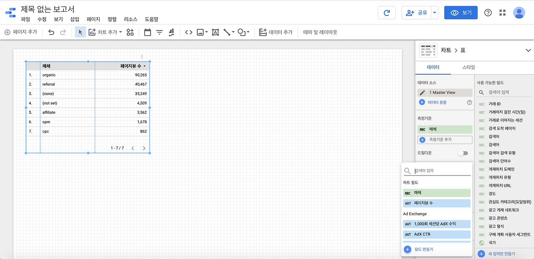Collapse the chart properties panel chevron

click(528, 50)
